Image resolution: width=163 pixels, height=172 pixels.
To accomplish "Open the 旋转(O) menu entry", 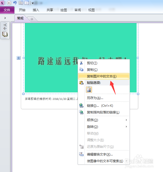I will click(104, 127).
